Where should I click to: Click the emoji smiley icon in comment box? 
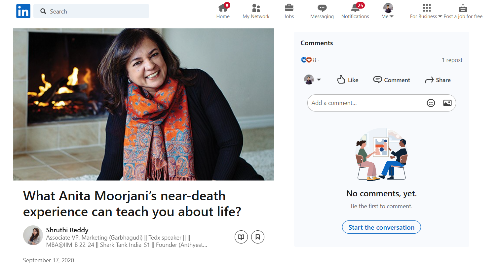[x=431, y=103]
